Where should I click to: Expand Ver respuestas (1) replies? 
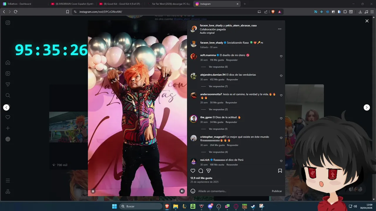coord(218,129)
